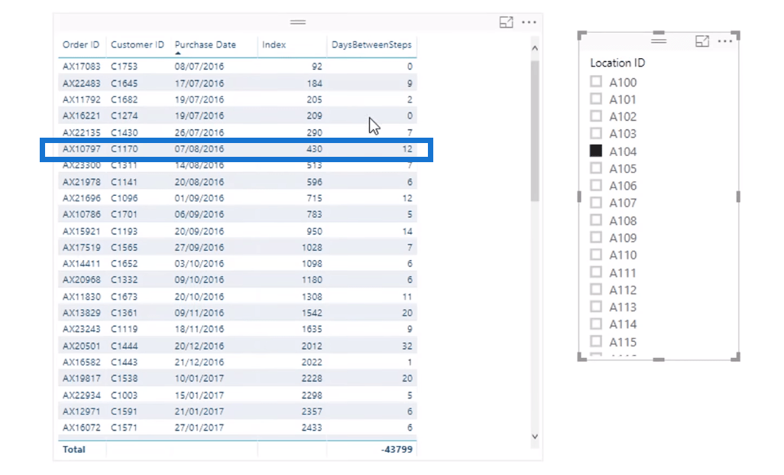Select customer cell C1096
The image size is (784, 475).
click(x=124, y=197)
